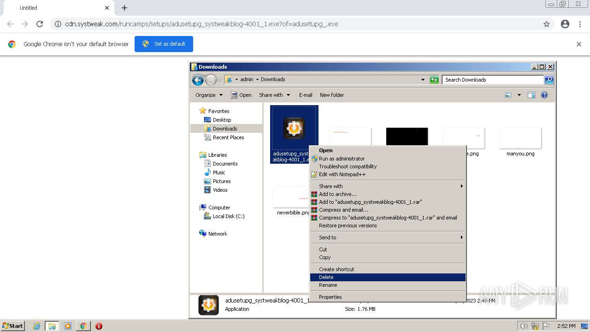Open a new Chrome tab
Image resolution: width=590 pixels, height=332 pixels.
coord(124,8)
